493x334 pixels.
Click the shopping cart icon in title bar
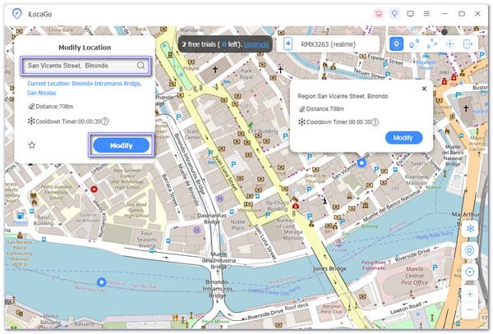point(379,14)
